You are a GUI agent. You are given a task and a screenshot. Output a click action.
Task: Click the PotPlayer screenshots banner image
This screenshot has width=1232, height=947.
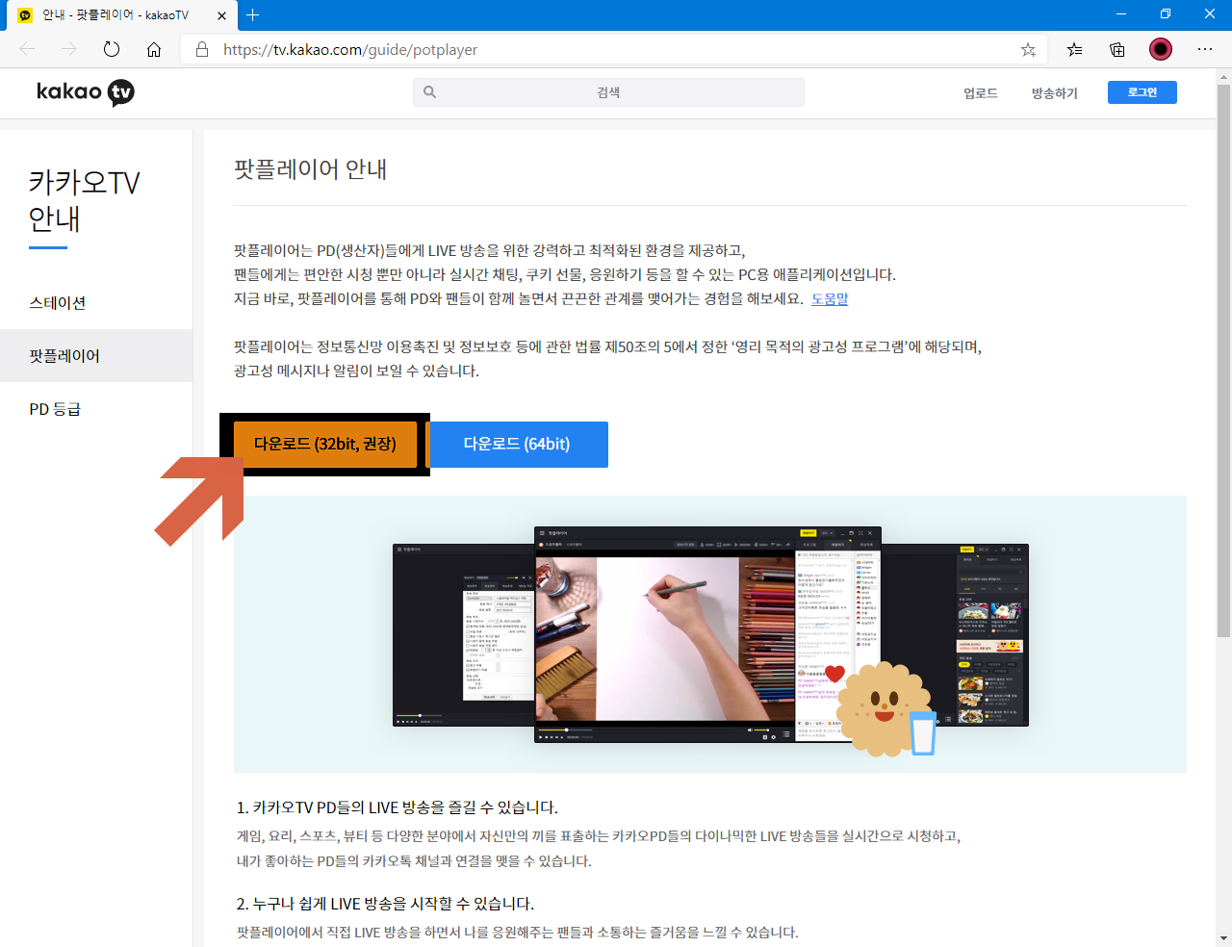point(710,635)
